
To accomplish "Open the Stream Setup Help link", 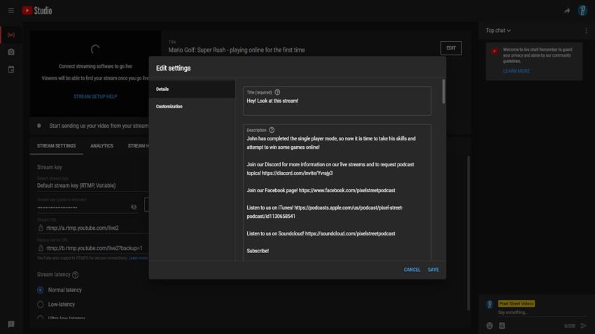I will (95, 96).
